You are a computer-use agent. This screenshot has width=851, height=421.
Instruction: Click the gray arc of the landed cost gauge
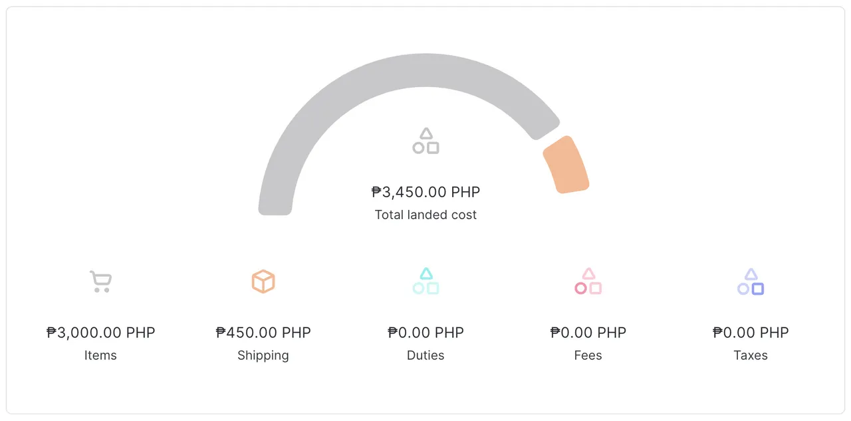pos(425,63)
